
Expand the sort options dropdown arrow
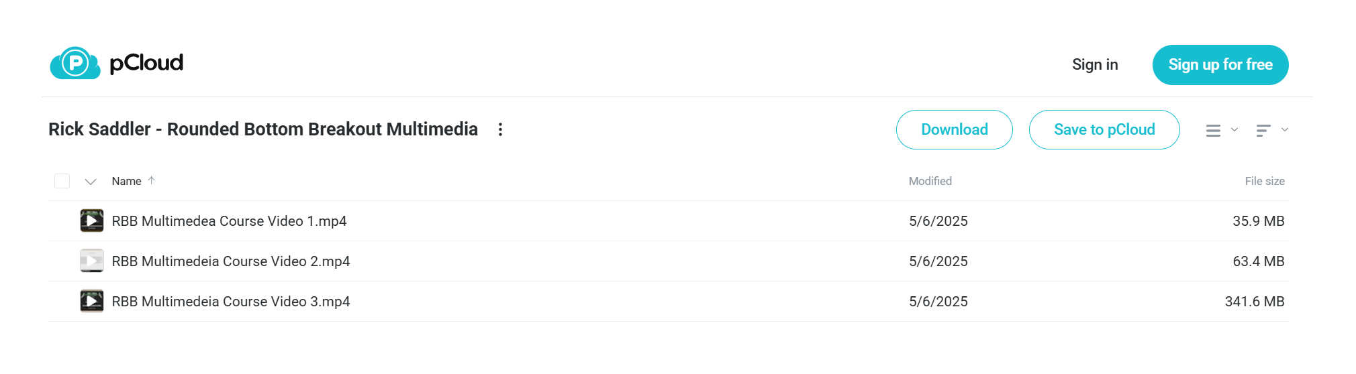pyautogui.click(x=1285, y=129)
